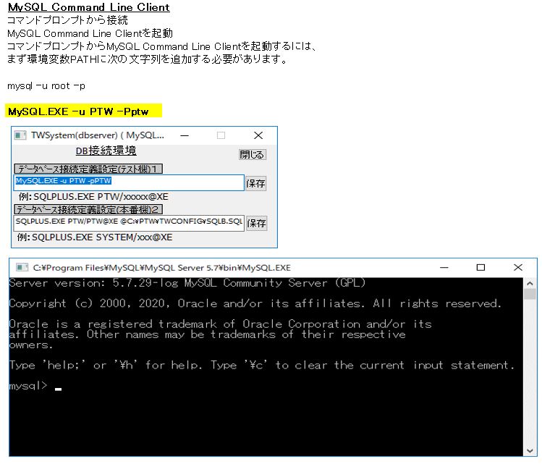The width and height of the screenshot is (542, 464).
Task: Click 保存 button beside SQLPLUS.EXE PTW/PTW@XE field
Action: click(x=256, y=224)
